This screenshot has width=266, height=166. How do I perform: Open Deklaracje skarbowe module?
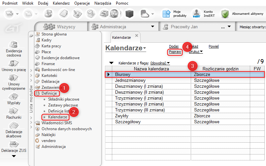click(x=14, y=130)
